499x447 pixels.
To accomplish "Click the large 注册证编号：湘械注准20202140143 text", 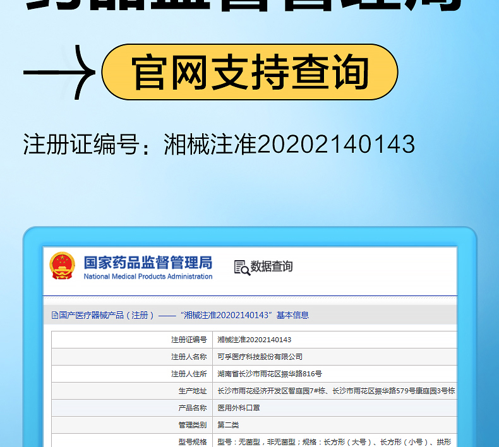I will 219,144.
